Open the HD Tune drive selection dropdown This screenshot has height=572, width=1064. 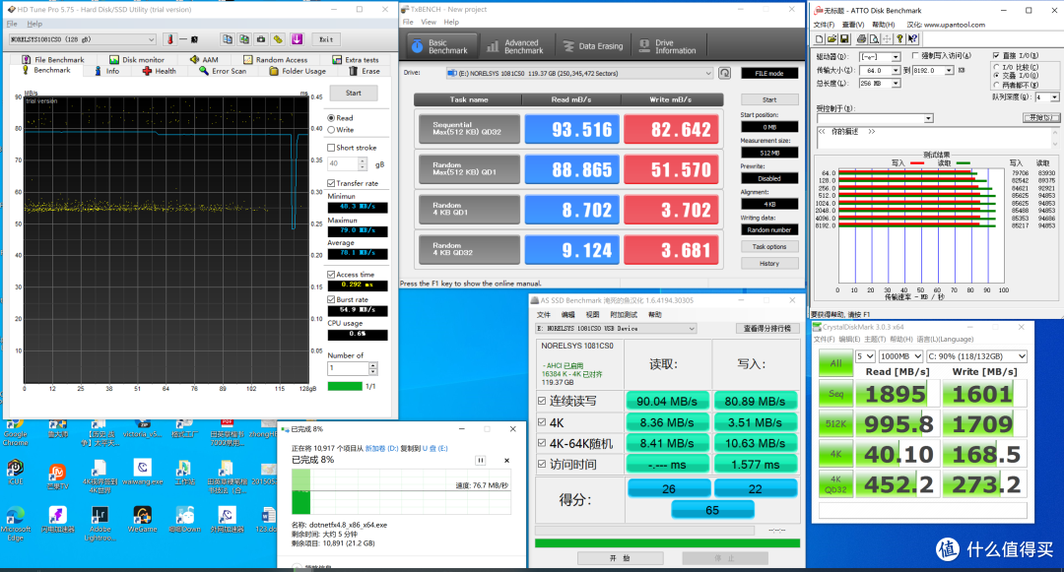tap(83, 39)
